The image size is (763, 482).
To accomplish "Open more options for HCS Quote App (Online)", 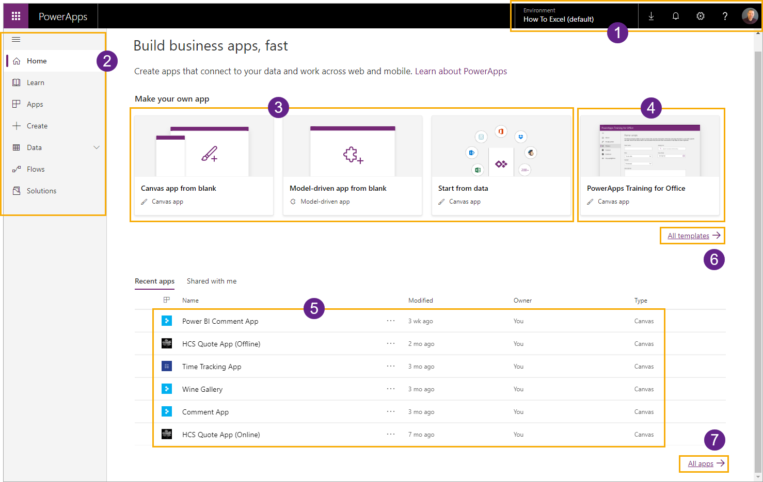I will coord(391,434).
